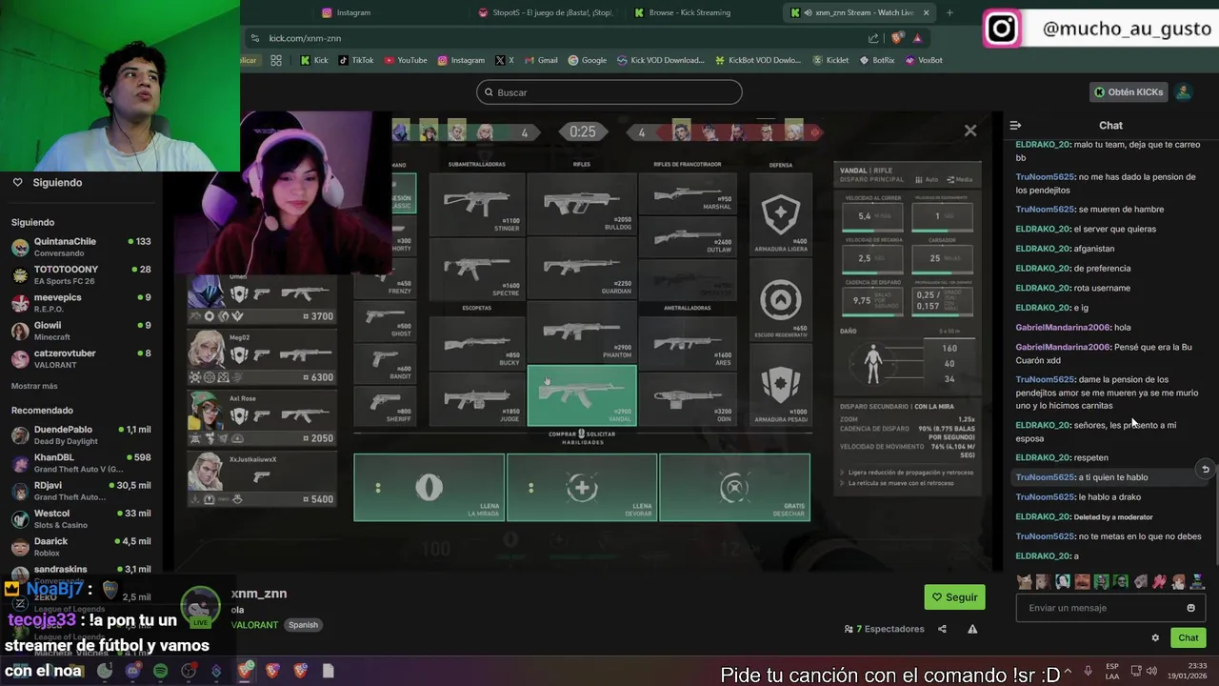This screenshot has width=1219, height=686.
Task: Send message with Chat button
Action: (x=1189, y=638)
